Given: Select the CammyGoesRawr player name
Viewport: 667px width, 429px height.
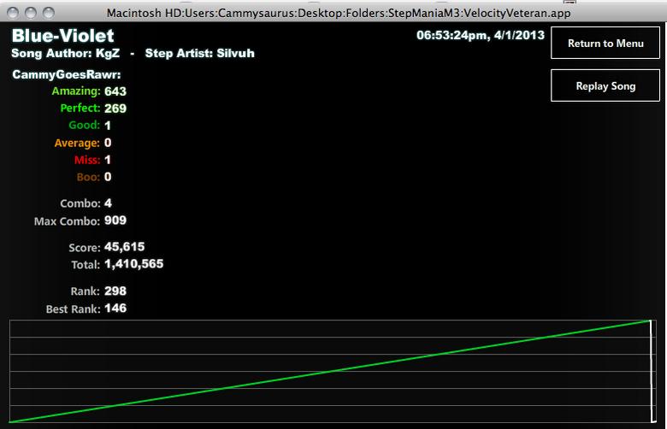Looking at the screenshot, I should (67, 75).
